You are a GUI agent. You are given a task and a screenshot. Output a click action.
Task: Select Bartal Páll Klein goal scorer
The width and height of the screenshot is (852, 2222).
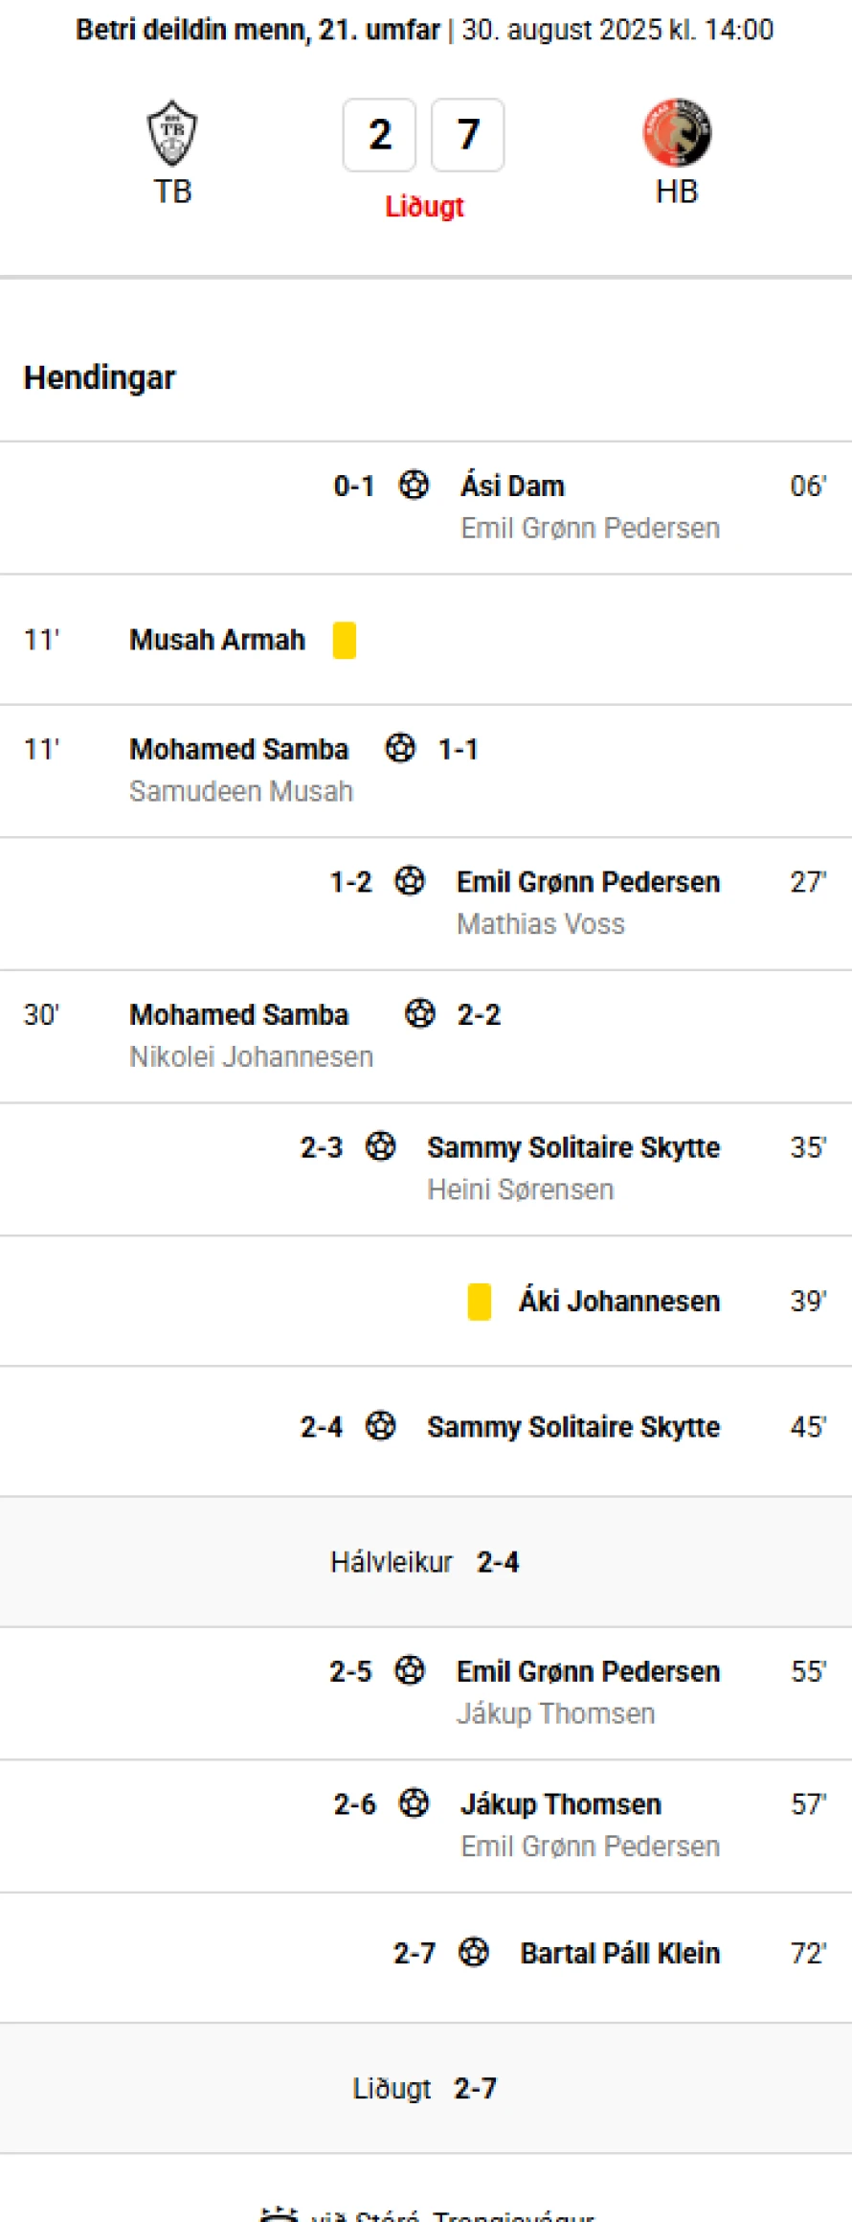click(619, 1953)
